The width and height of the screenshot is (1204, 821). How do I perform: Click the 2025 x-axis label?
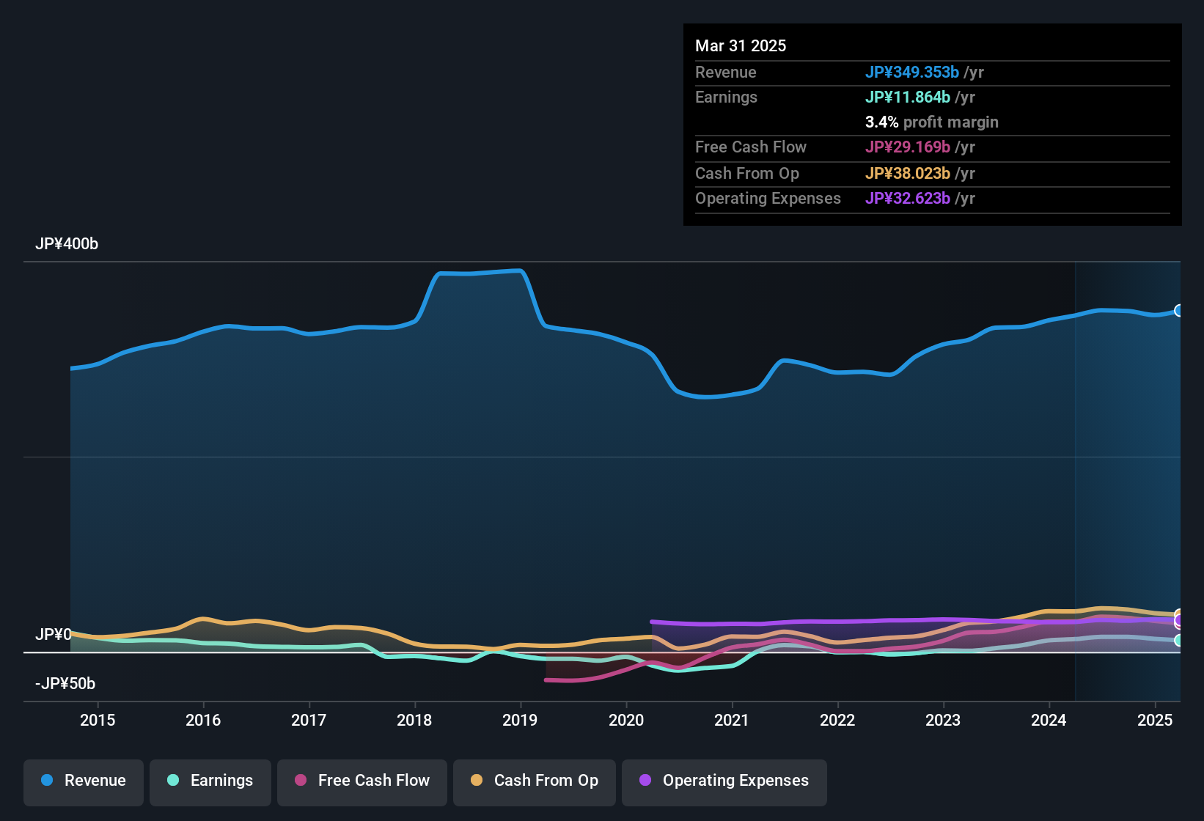point(1155,720)
